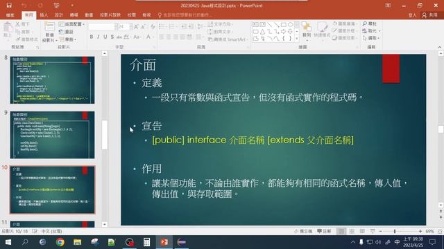
Task: Click the New Slide icon
Action: 49,26
